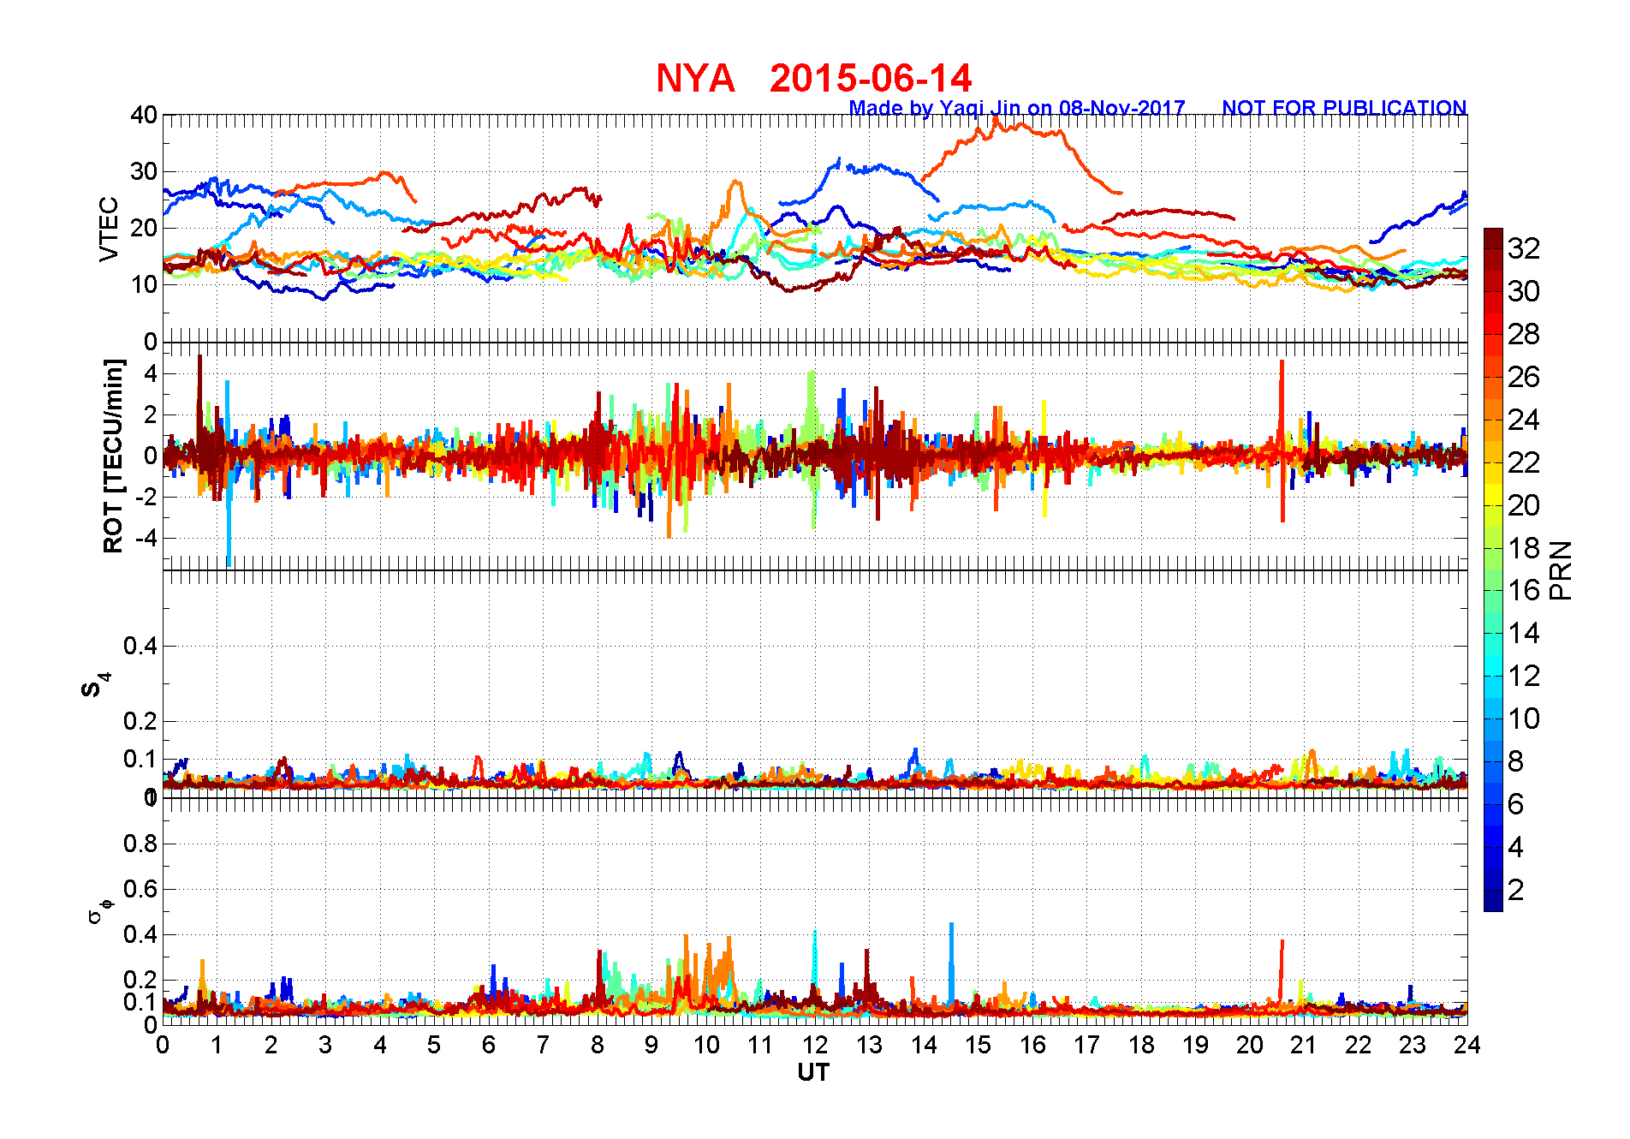Screen dimensions: 1630x1139
Task: Click VTEC axis tick 40
Action: [x=144, y=115]
